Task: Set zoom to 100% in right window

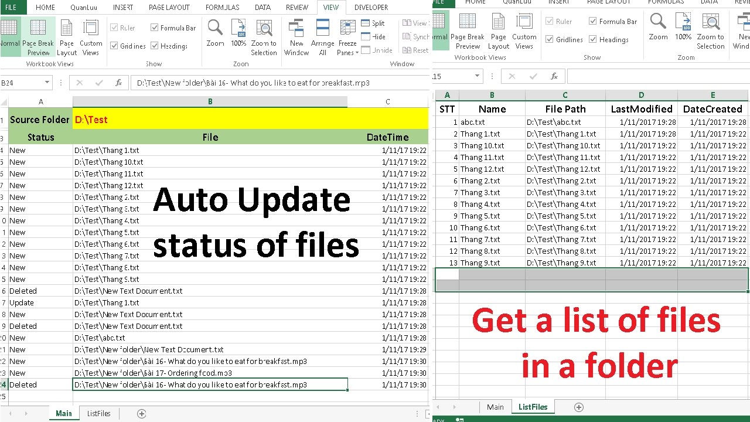Action: click(x=683, y=27)
